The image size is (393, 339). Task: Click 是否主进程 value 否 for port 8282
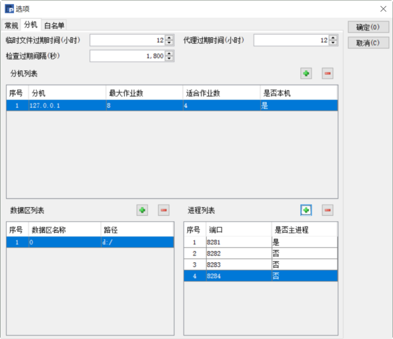pyautogui.click(x=305, y=254)
